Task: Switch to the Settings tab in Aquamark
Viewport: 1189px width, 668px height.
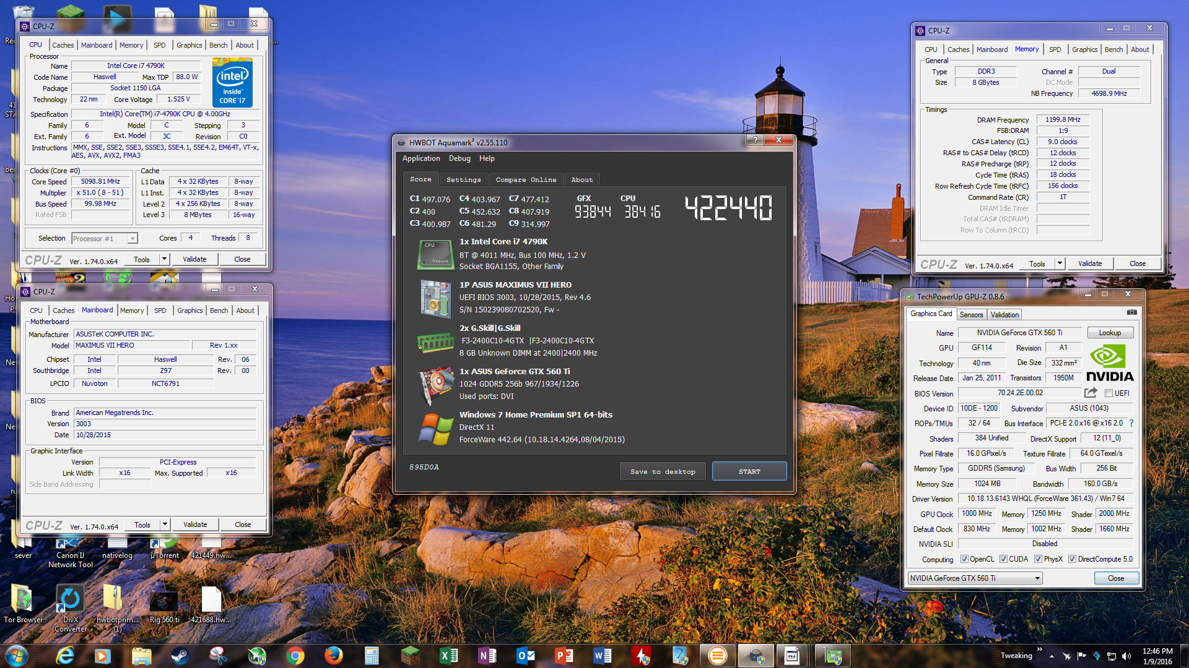Action: click(x=463, y=179)
